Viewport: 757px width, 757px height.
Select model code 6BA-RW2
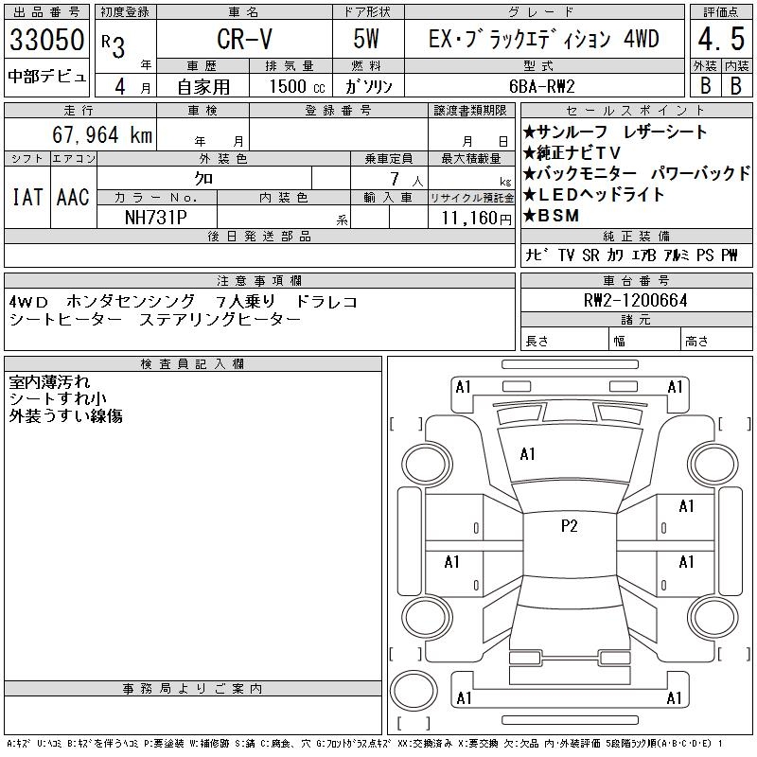[x=542, y=86]
